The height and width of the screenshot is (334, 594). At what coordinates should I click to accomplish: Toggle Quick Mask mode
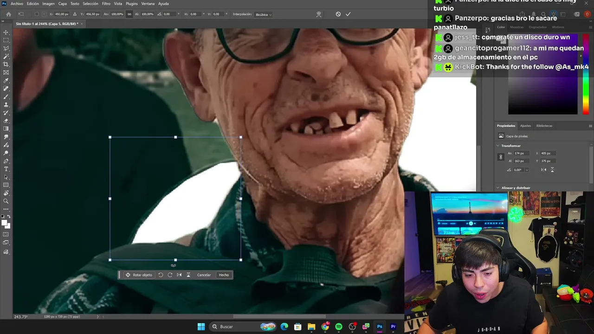tap(6, 235)
